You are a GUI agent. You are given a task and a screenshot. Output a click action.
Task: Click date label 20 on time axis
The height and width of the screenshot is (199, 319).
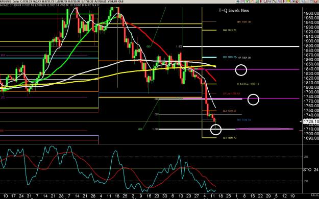[x=188, y=196]
